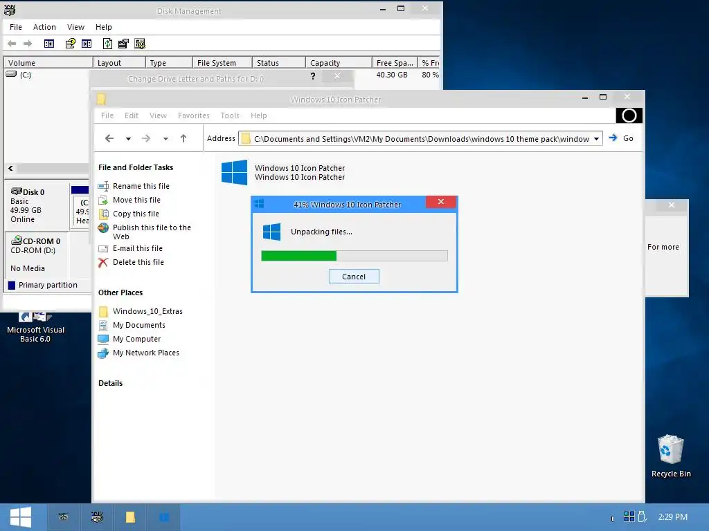Open the Back history dropdown arrow

(128, 139)
